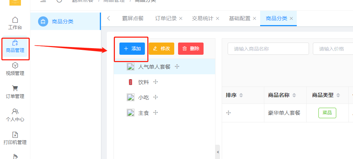The width and height of the screenshot is (353, 159).
Task: Close the 交易统计 tab
Action: click(x=218, y=18)
